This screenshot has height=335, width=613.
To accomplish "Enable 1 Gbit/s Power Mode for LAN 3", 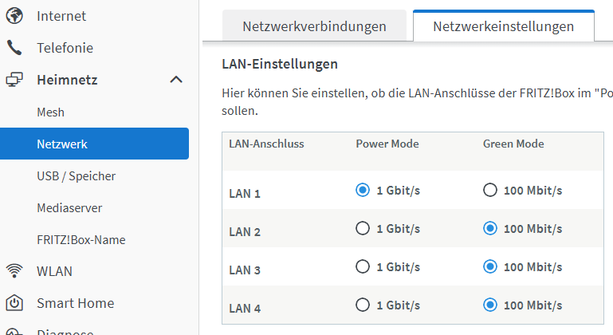I will pyautogui.click(x=363, y=266).
